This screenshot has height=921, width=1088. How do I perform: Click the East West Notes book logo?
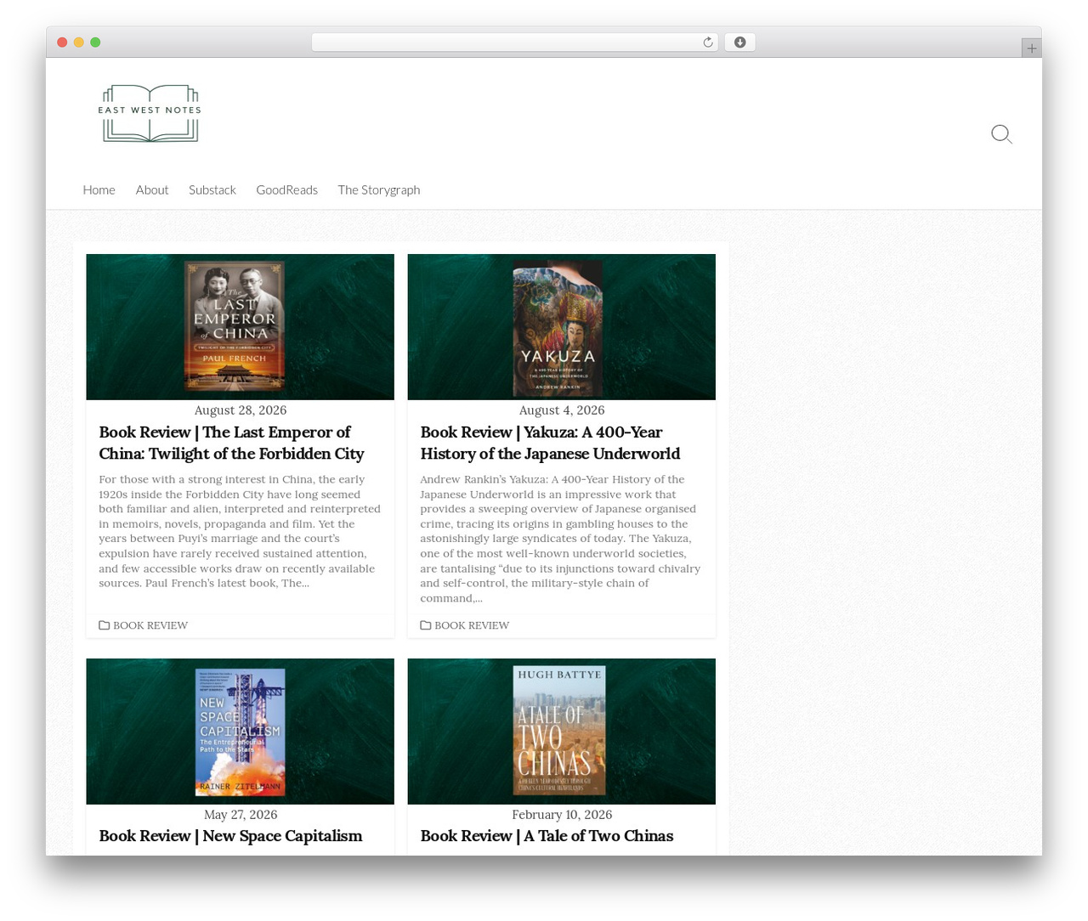150,113
